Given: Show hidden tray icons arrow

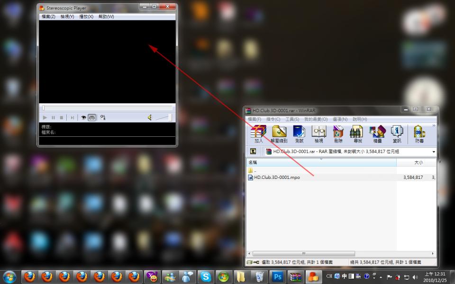Looking at the screenshot, I should click(381, 277).
